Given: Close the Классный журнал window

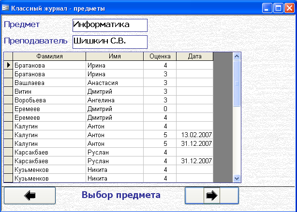Looking at the screenshot, I should (x=289, y=8).
